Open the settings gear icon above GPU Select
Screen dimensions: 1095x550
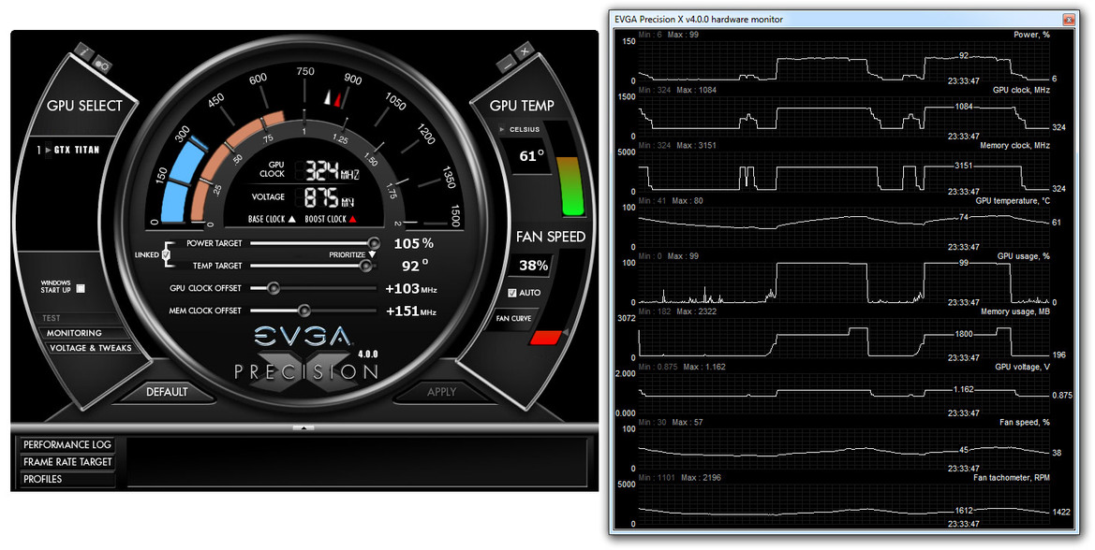click(x=103, y=64)
